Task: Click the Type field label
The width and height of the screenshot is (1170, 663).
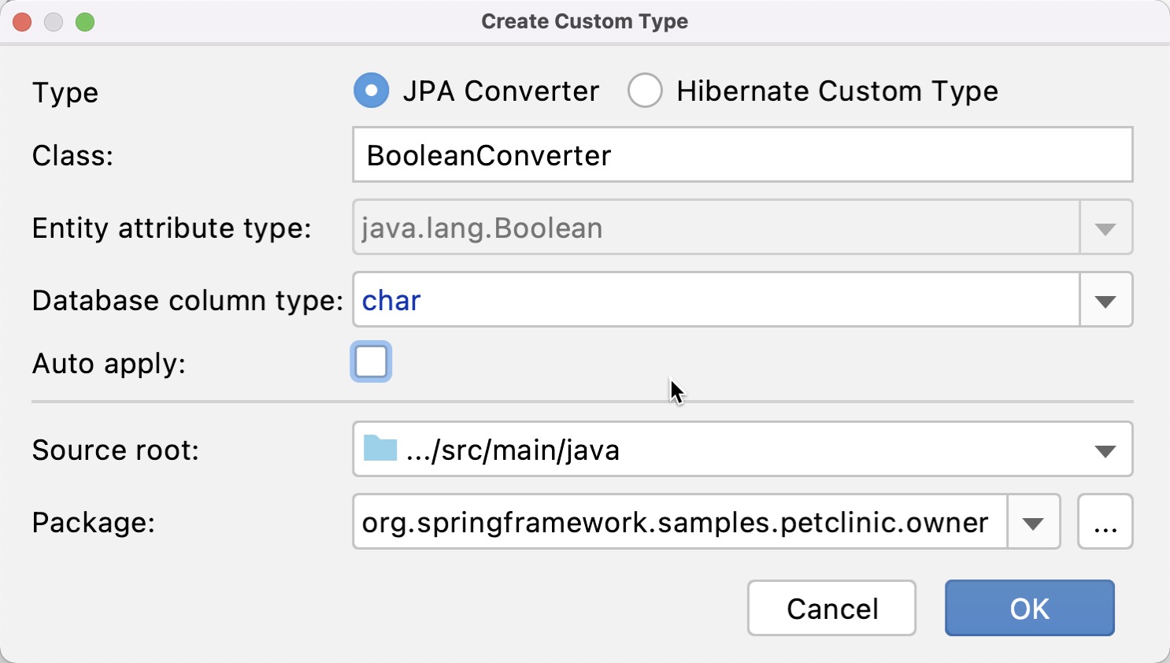Action: (65, 92)
